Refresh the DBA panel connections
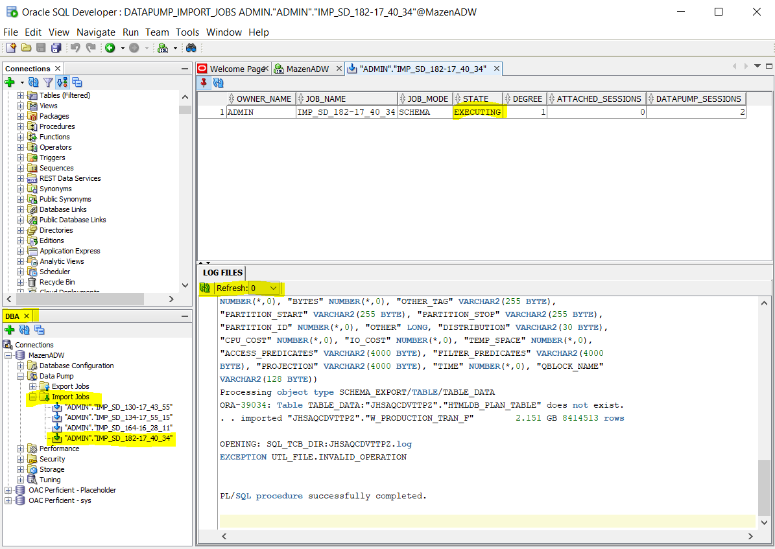Screen dimensions: 775x549 coord(25,330)
